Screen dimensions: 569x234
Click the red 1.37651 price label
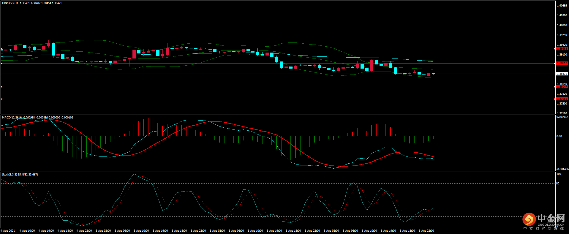point(562,99)
